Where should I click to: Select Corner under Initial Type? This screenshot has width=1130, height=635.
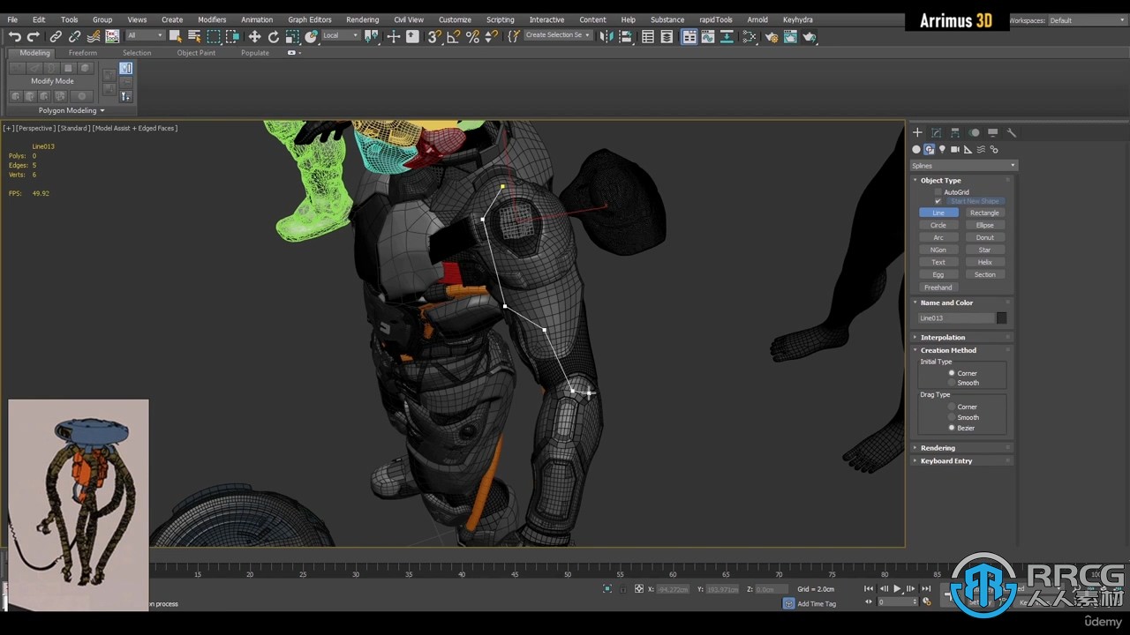pyautogui.click(x=952, y=373)
